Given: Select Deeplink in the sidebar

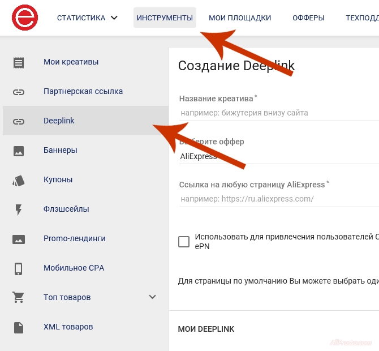Looking at the screenshot, I should 59,121.
